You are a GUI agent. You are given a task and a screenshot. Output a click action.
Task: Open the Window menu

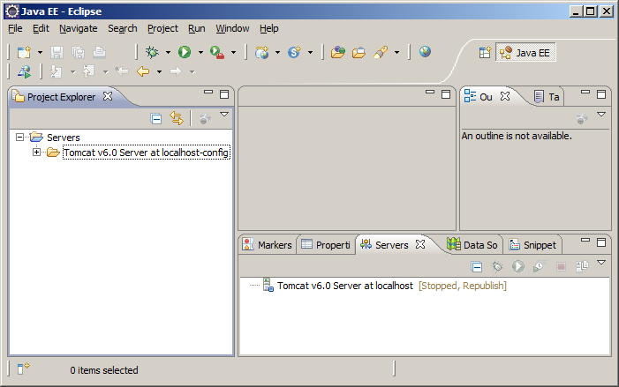pyautogui.click(x=232, y=29)
